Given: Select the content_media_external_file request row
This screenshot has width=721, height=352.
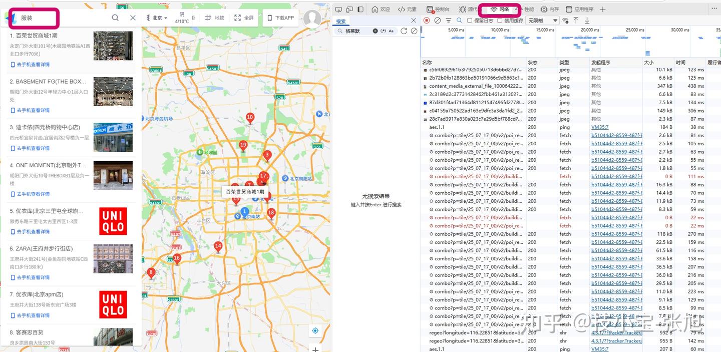Looking at the screenshot, I should point(571,86).
